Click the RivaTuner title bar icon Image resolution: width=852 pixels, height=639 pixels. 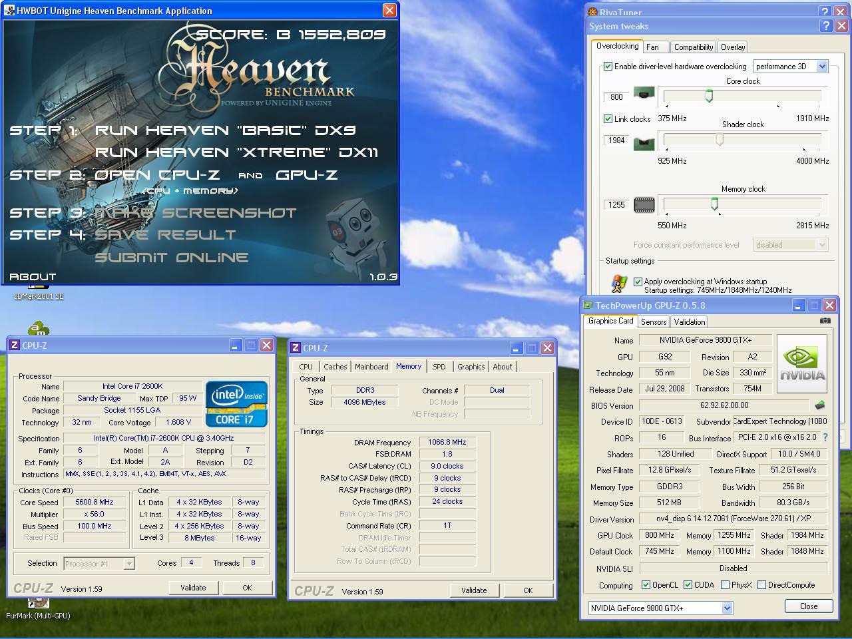click(593, 12)
